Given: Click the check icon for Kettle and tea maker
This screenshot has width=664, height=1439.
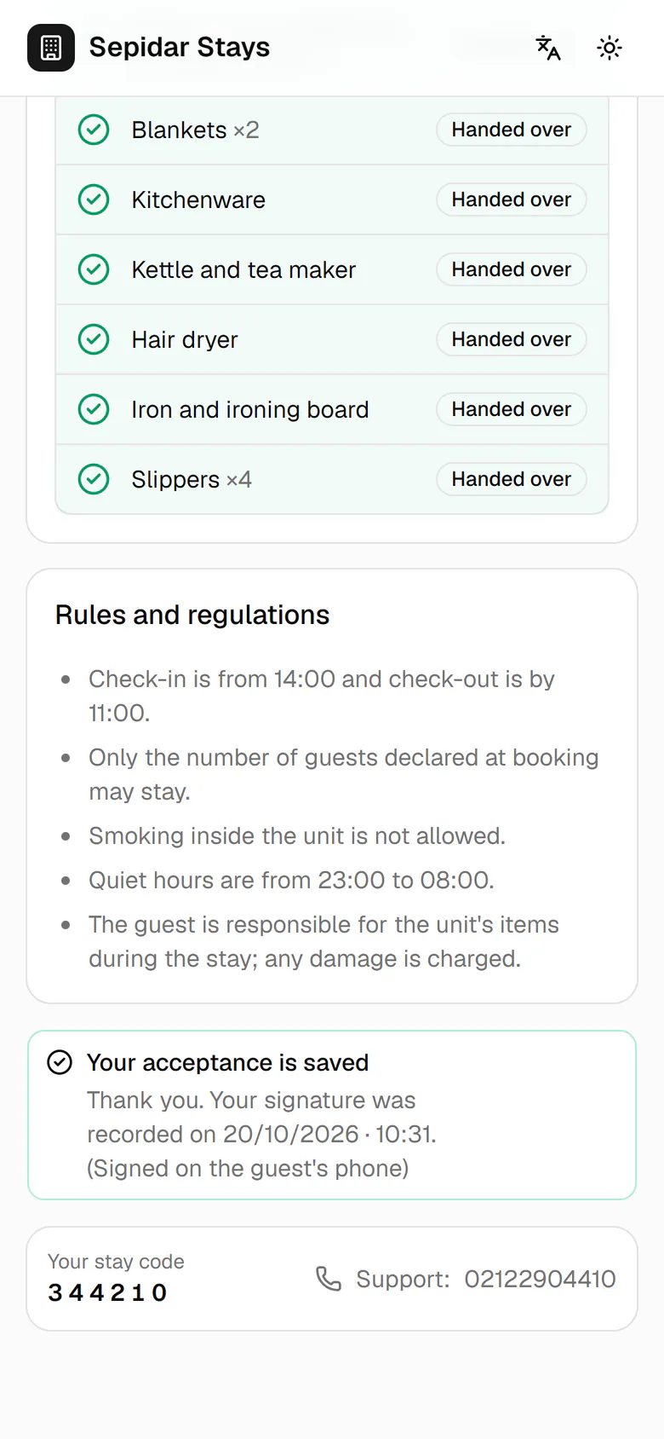Looking at the screenshot, I should point(94,269).
